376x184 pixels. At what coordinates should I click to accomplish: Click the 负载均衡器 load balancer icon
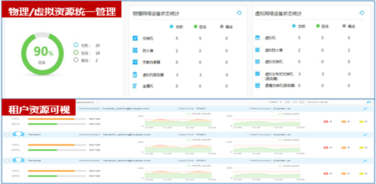135,62
